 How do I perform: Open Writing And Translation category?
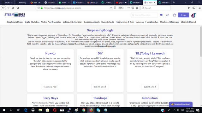click(51, 22)
